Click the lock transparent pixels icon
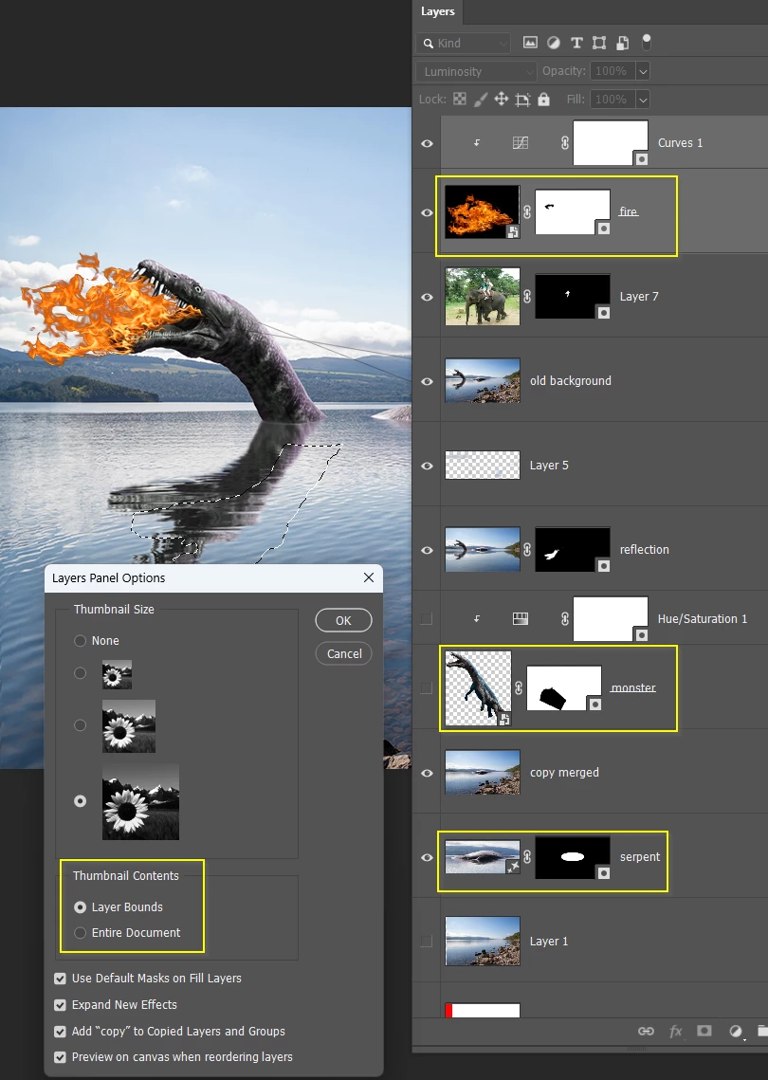768x1080 pixels. pos(460,100)
